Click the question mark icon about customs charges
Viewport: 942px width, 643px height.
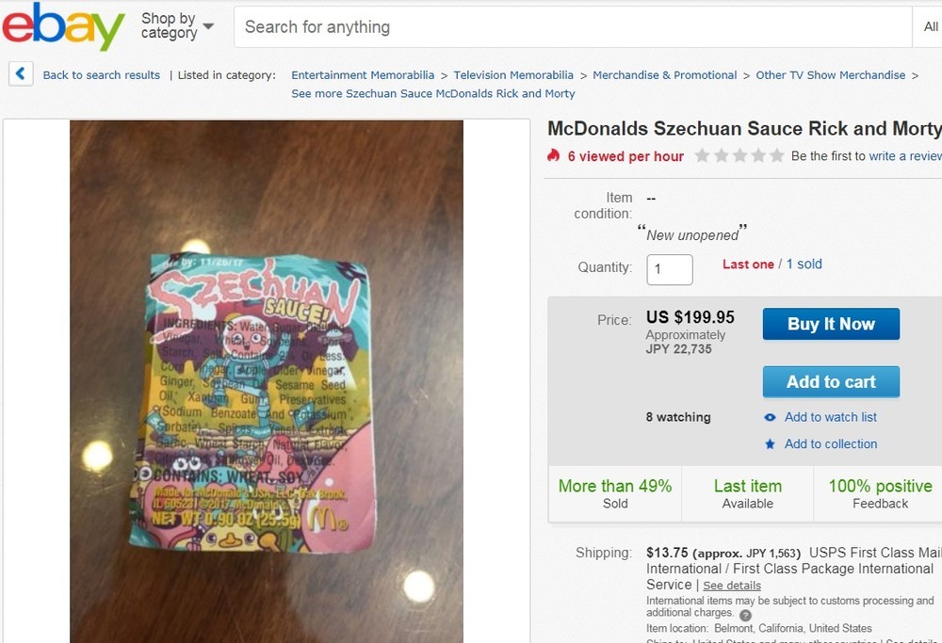point(747,613)
